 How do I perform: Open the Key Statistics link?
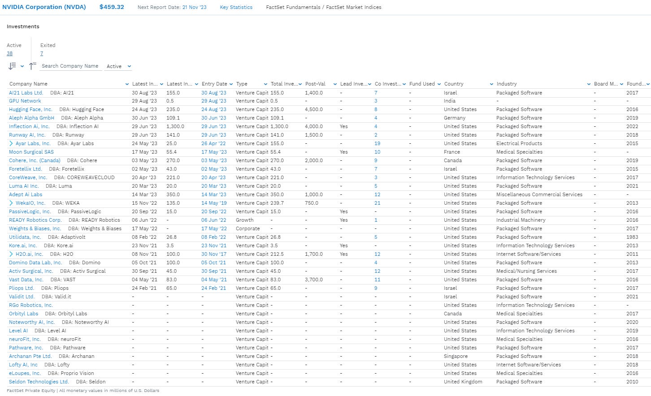click(x=236, y=7)
